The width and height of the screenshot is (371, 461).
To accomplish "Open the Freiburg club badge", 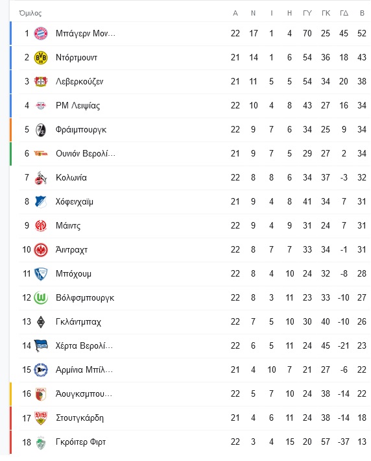I will click(41, 130).
